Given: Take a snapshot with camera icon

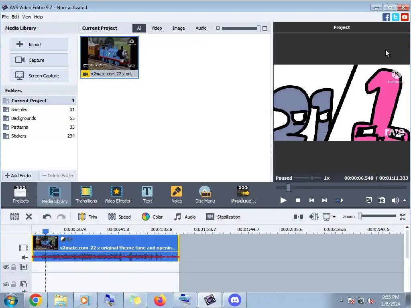Looking at the screenshot, I should pyautogui.click(x=381, y=201).
